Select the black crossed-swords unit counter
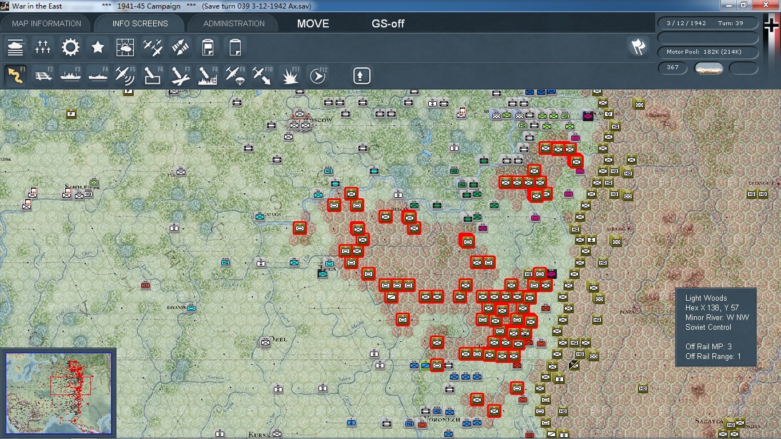The height and width of the screenshot is (439, 781). pyautogui.click(x=574, y=365)
